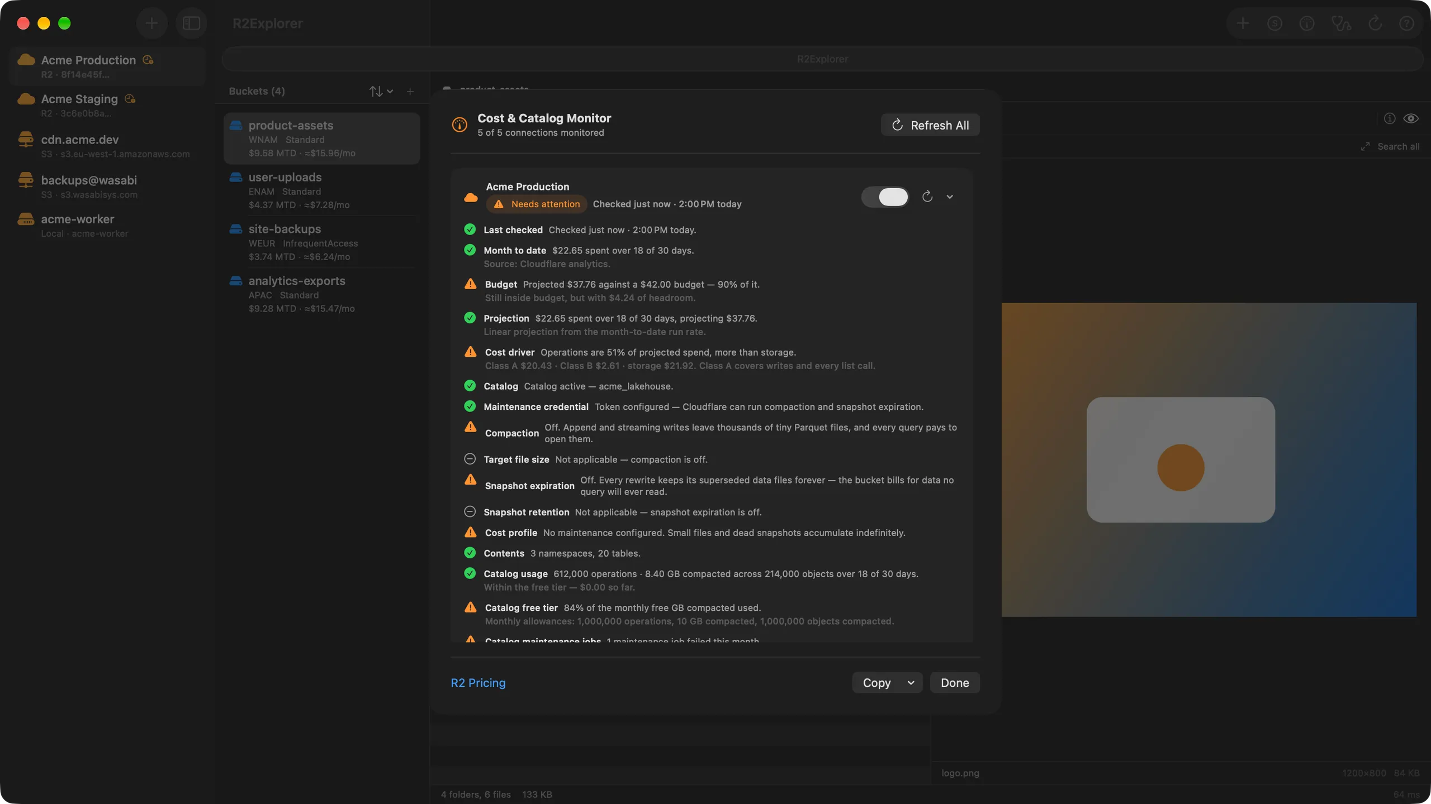
Task: Toggle the preview eye icon
Action: tap(1411, 118)
